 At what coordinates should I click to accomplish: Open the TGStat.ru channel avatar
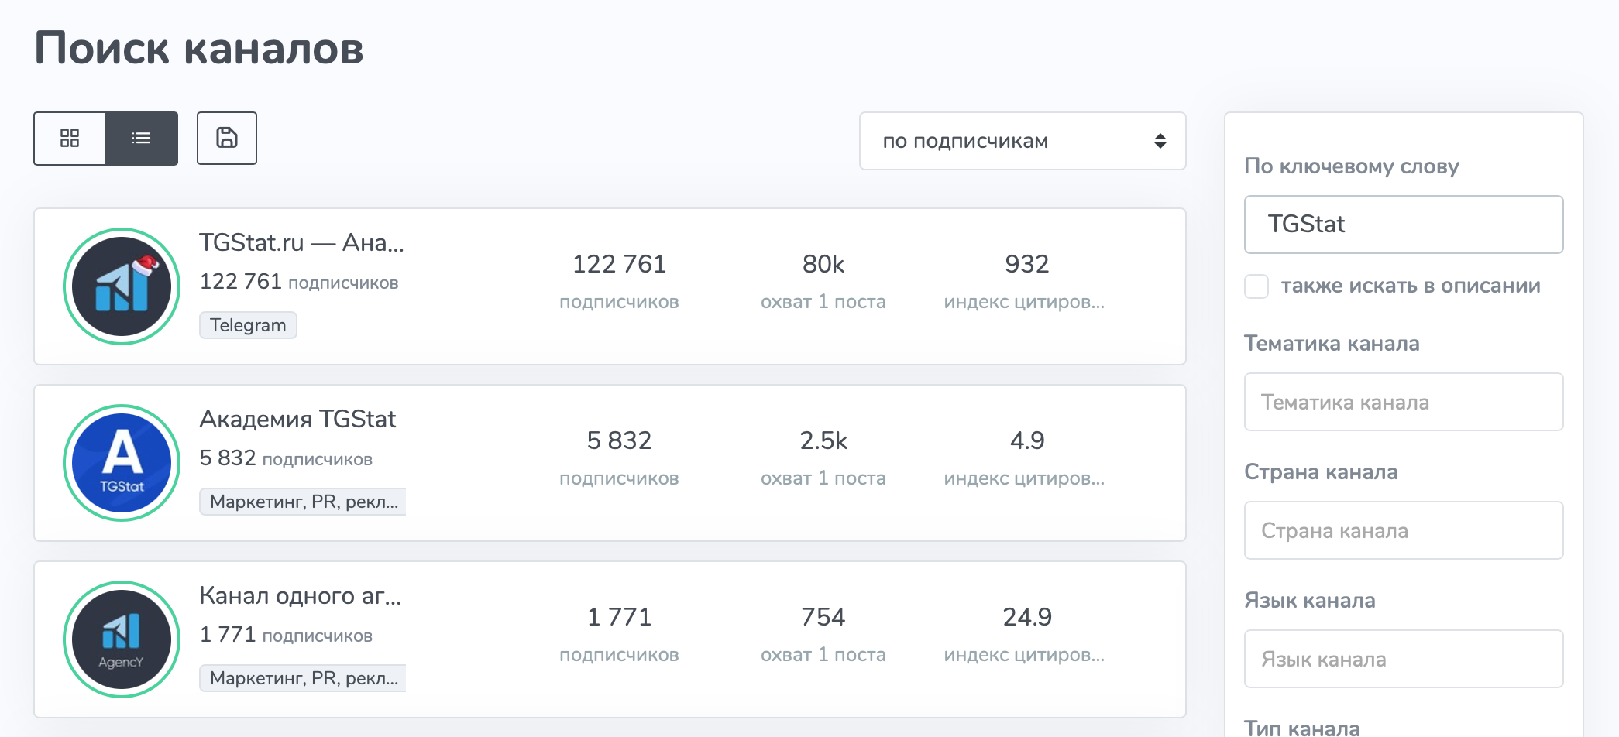(122, 286)
